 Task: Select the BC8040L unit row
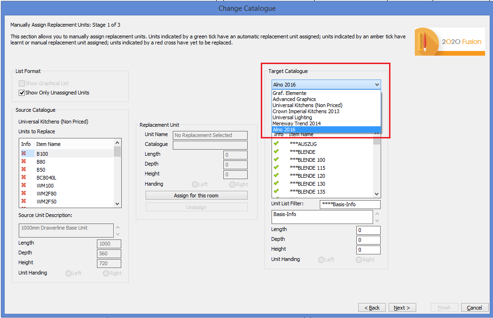tap(66, 177)
